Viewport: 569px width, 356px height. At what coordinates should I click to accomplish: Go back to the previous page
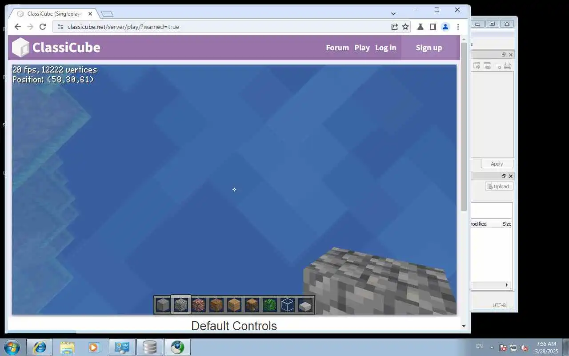[x=18, y=27]
